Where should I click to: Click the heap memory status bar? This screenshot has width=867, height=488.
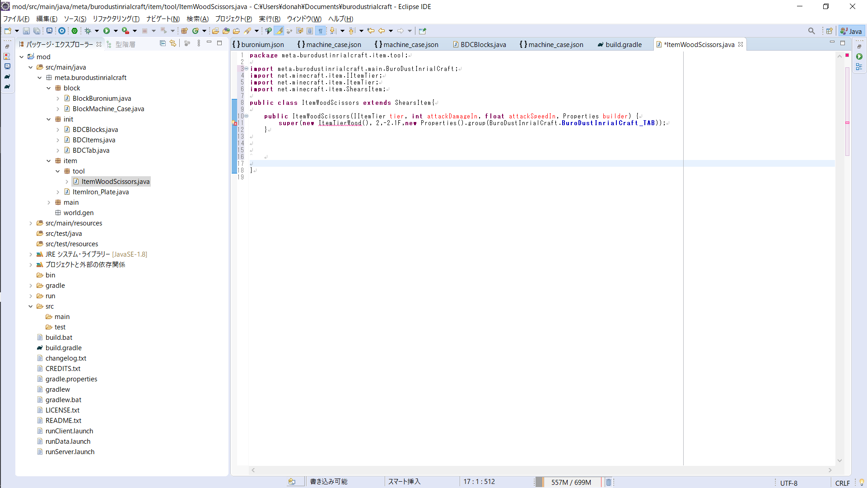coord(571,482)
